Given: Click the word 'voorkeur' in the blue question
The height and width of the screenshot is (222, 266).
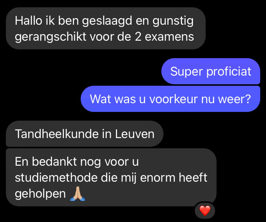Looking at the screenshot, I should (173, 99).
